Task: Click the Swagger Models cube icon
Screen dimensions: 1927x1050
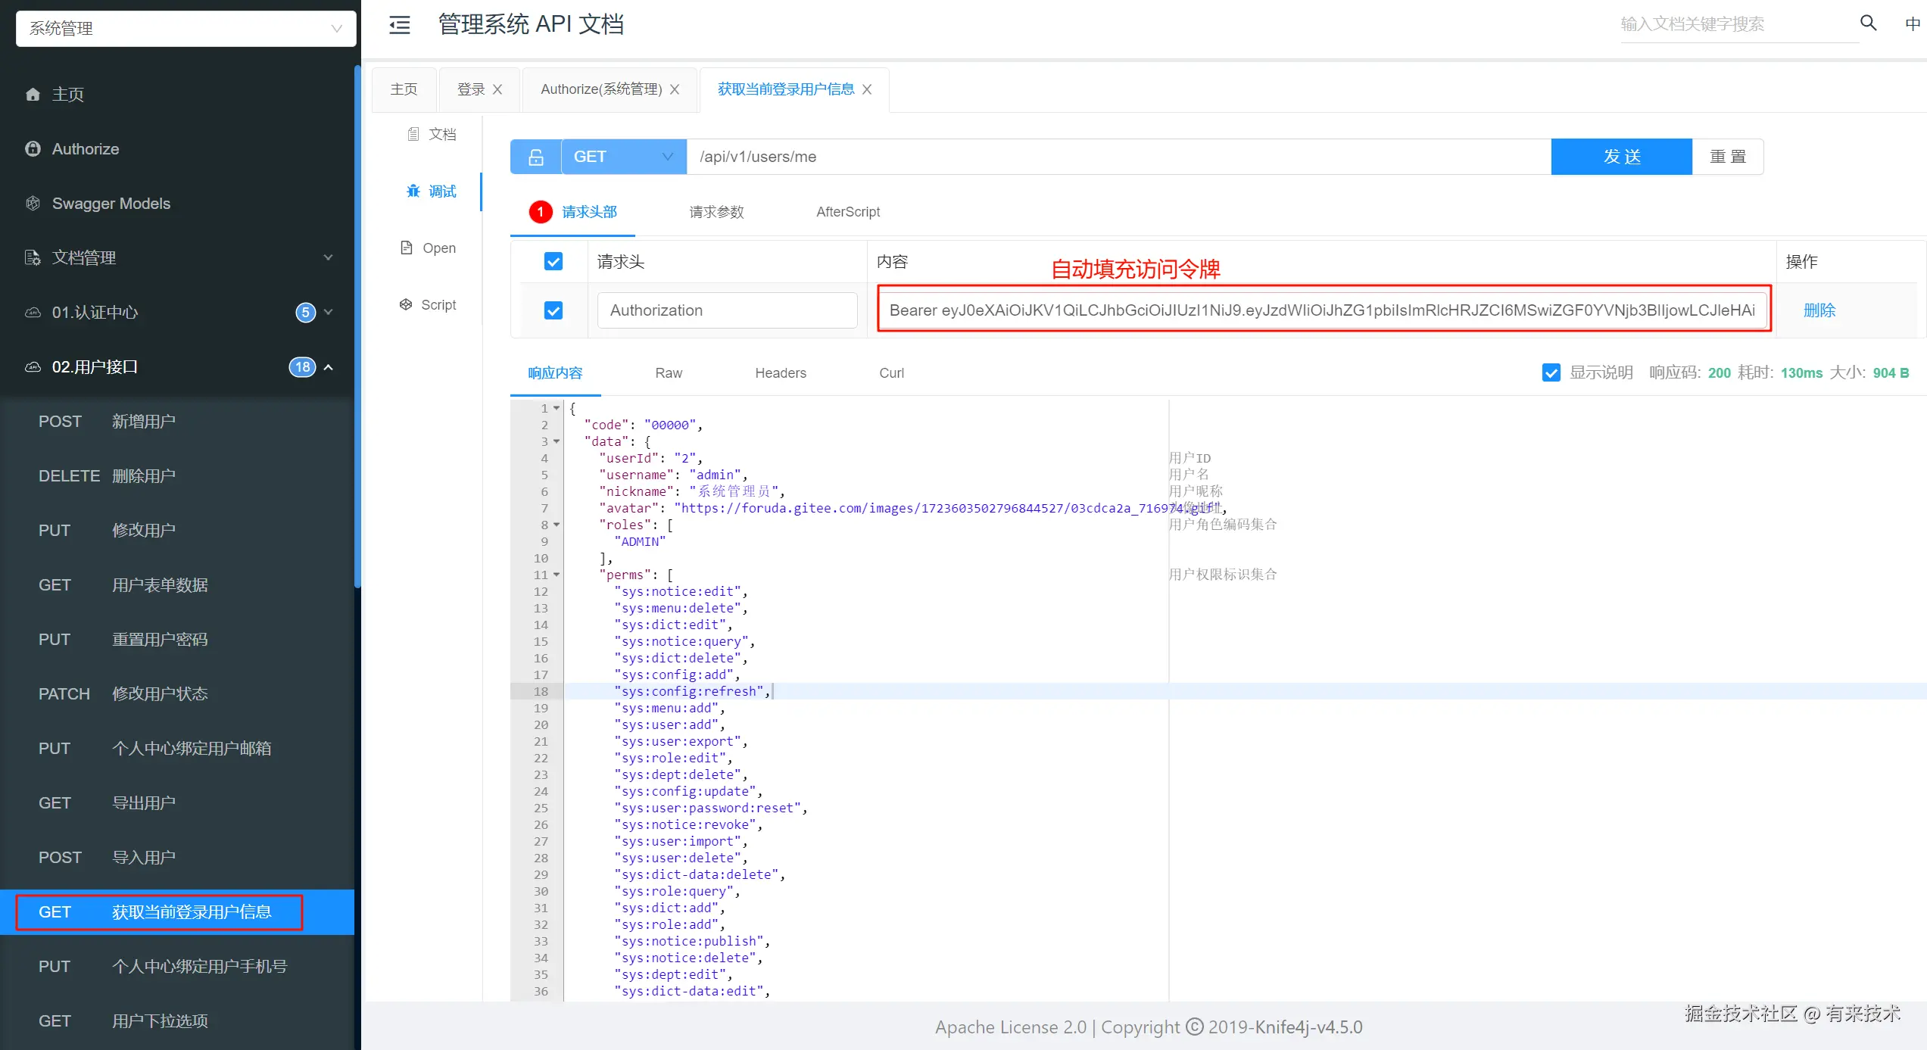Action: pyautogui.click(x=33, y=204)
